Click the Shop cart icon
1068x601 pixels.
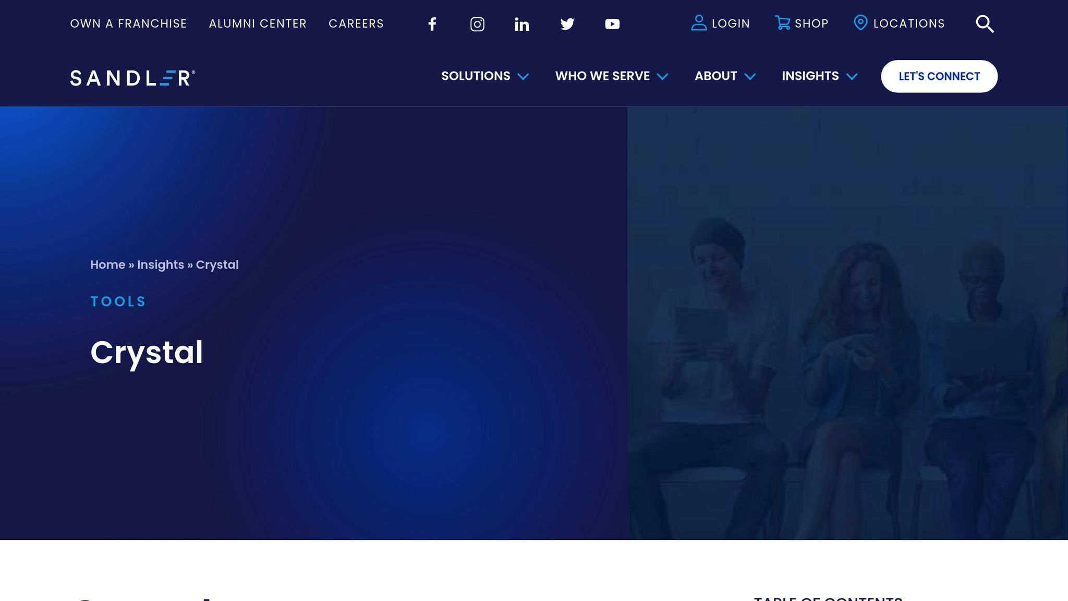click(x=782, y=23)
